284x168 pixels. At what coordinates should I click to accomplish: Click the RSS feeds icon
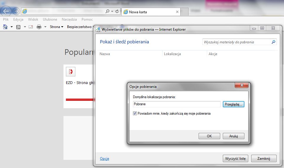pos(18,27)
